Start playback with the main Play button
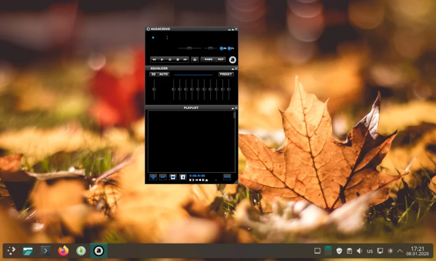 tap(162, 60)
